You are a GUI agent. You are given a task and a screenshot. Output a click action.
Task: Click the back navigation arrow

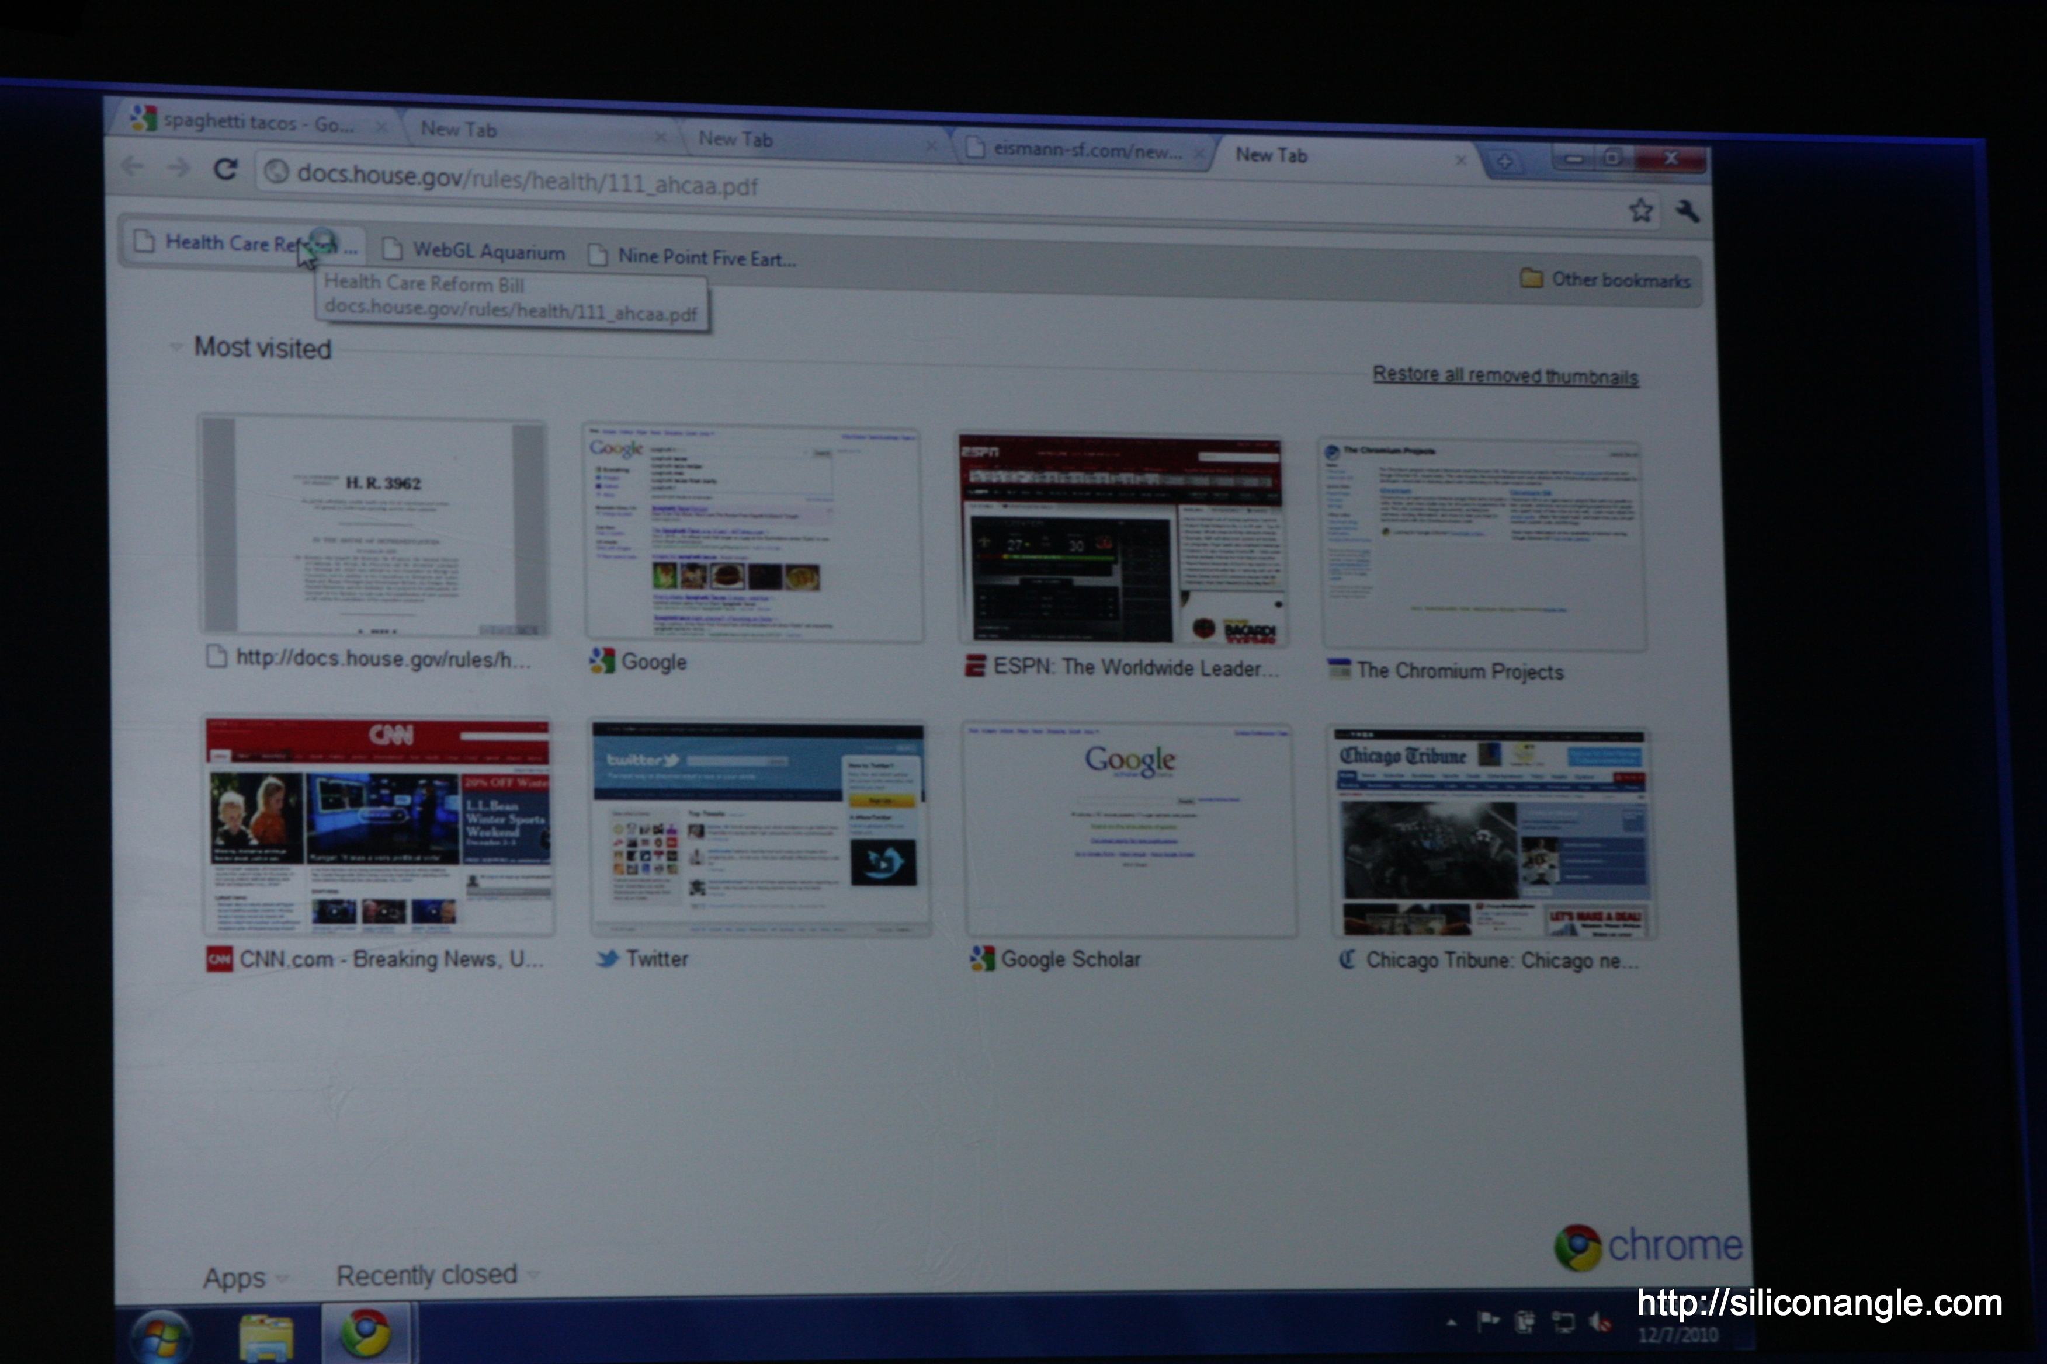coord(132,165)
